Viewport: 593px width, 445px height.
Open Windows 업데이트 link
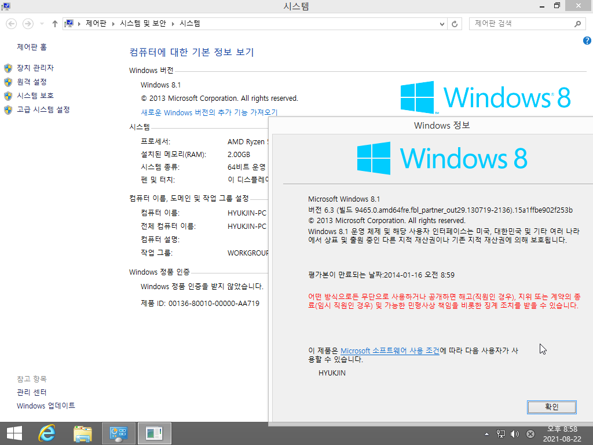(x=46, y=406)
